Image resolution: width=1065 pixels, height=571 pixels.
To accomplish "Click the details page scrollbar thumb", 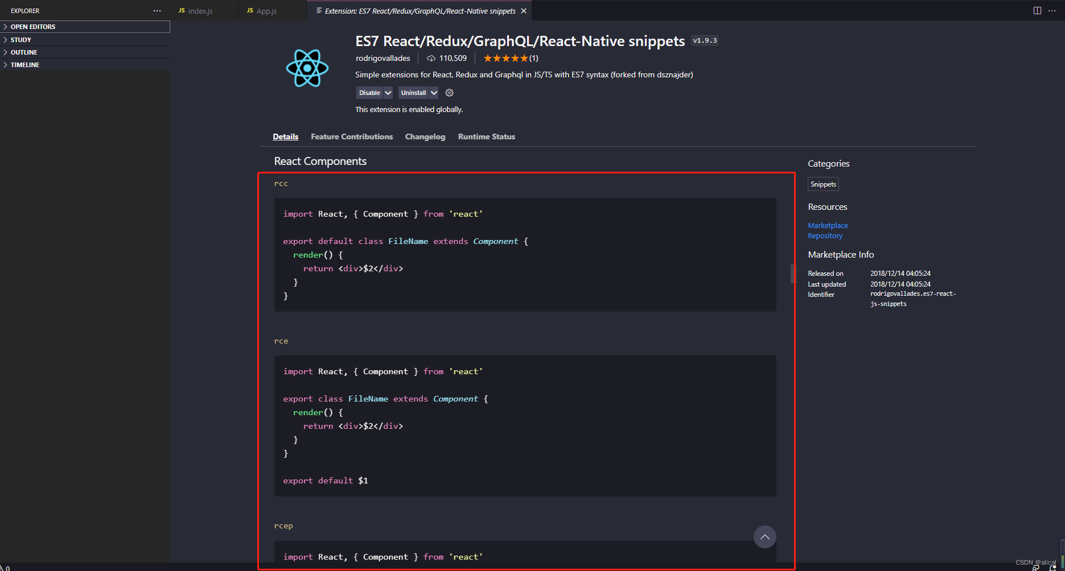I will (792, 274).
